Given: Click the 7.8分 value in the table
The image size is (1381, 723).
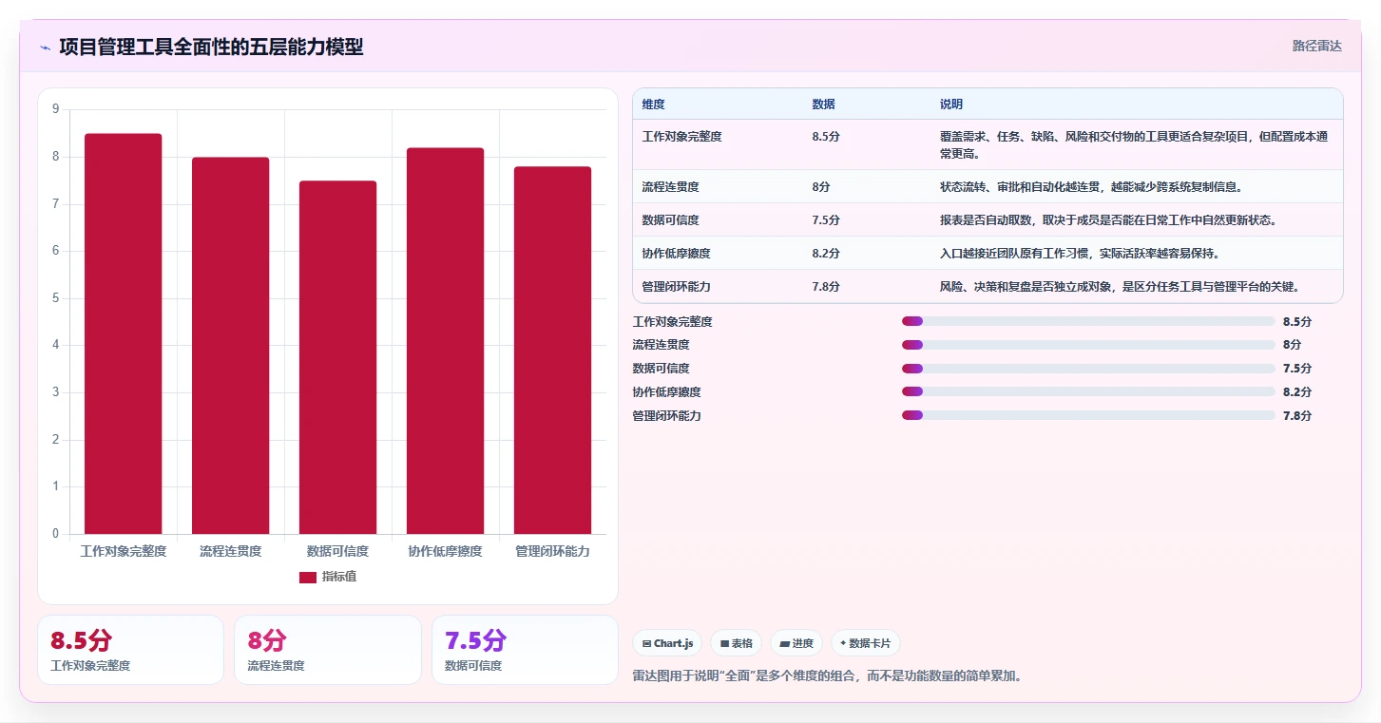Looking at the screenshot, I should [826, 286].
